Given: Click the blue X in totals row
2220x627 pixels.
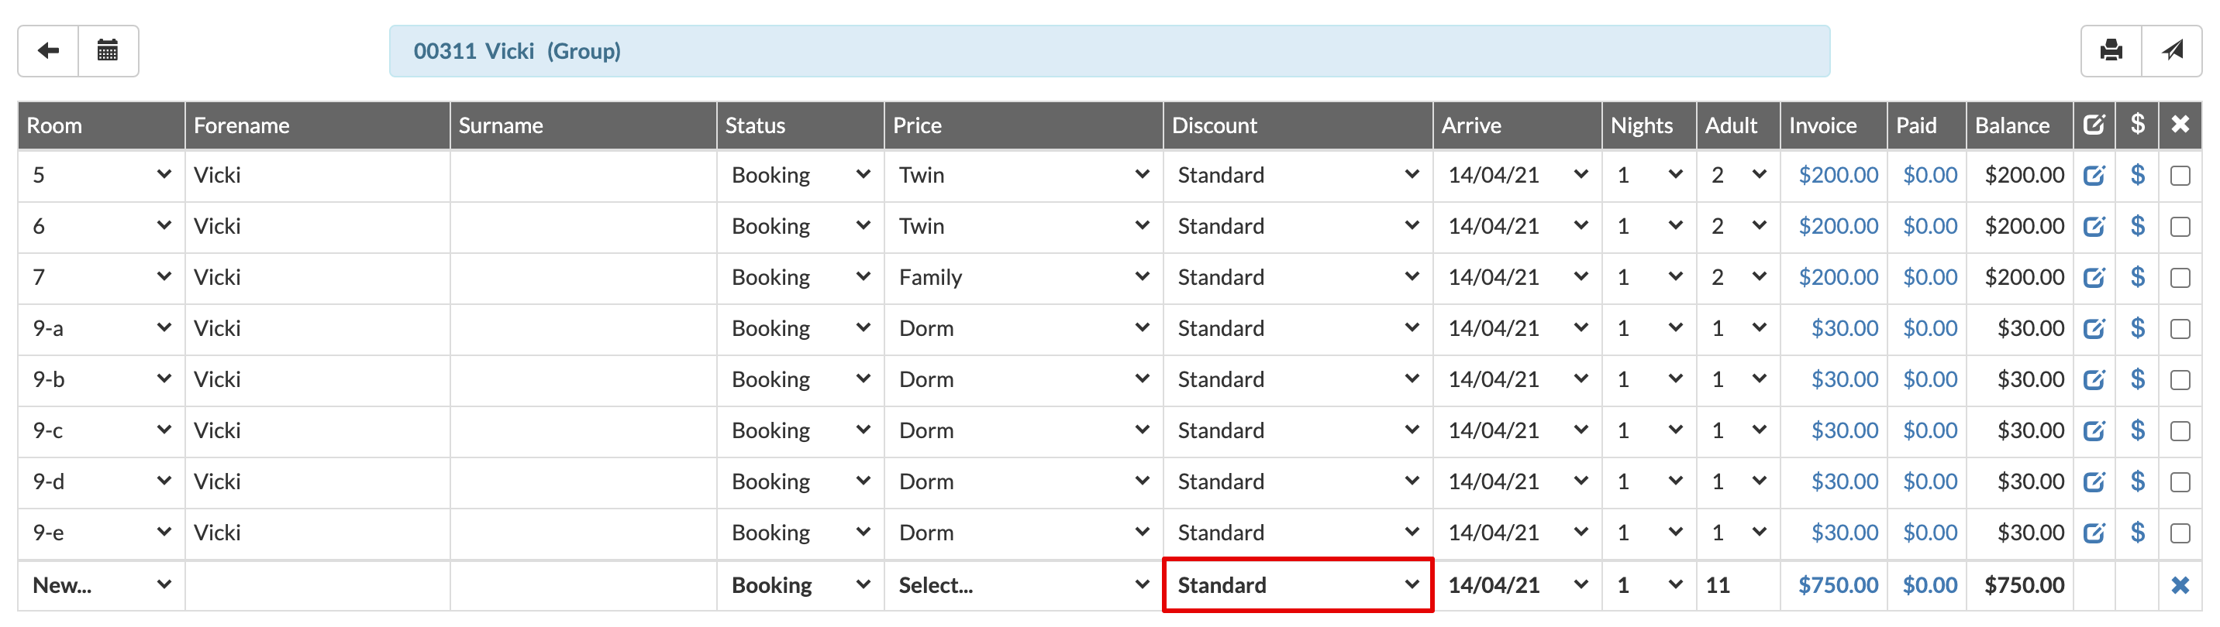Looking at the screenshot, I should tap(2180, 586).
